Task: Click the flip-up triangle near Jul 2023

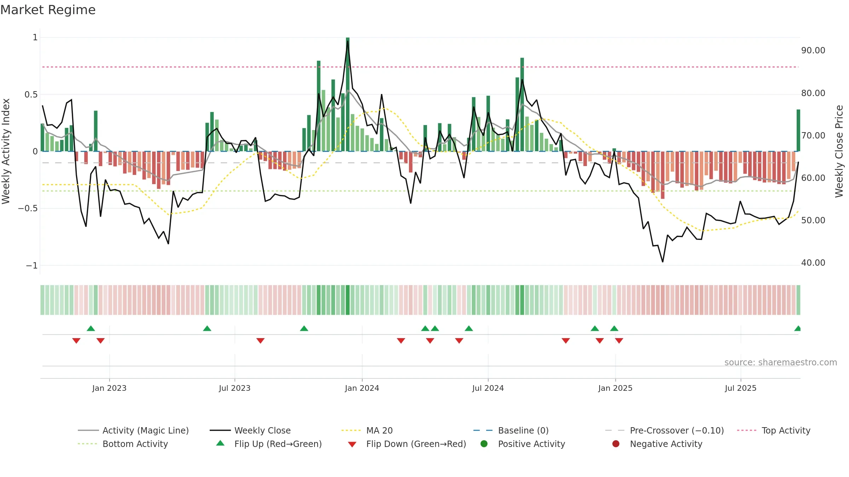Action: click(207, 328)
